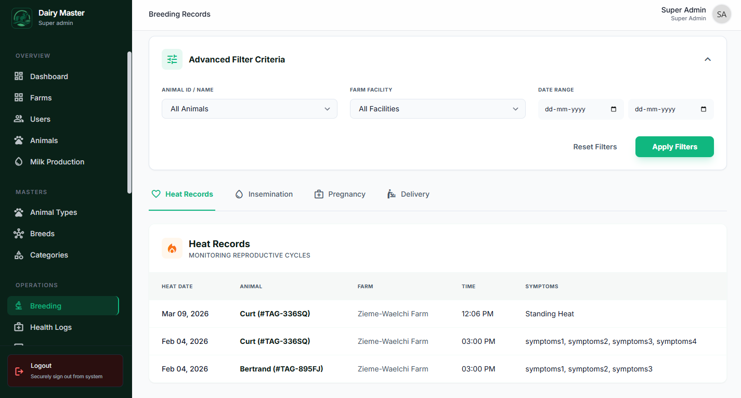This screenshot has height=398, width=741.
Task: Open the Pregnancy tab
Action: 340,194
